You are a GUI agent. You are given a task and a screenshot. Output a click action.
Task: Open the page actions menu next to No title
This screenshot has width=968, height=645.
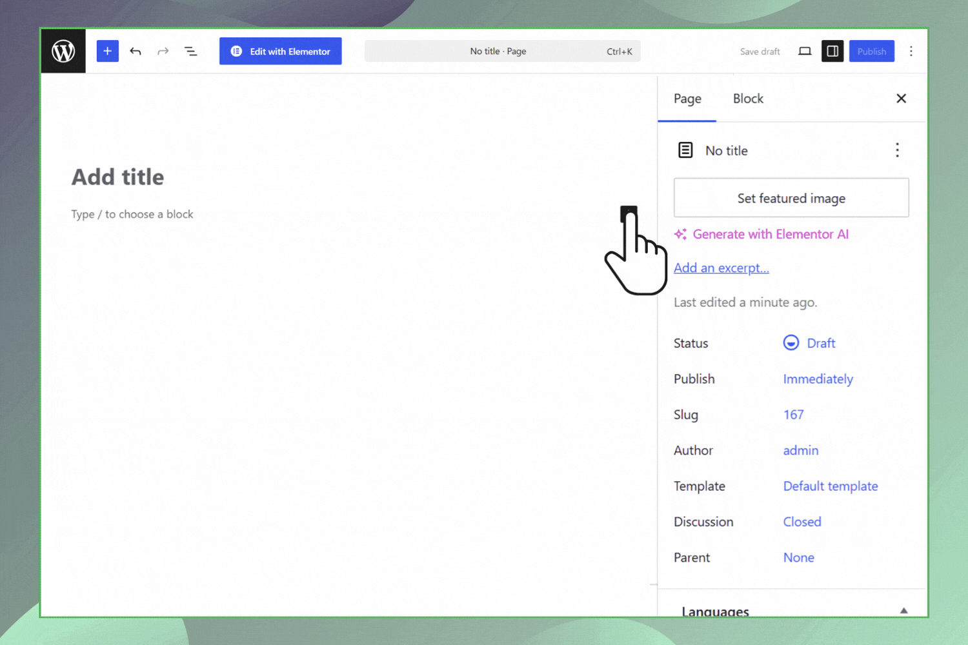pos(897,150)
